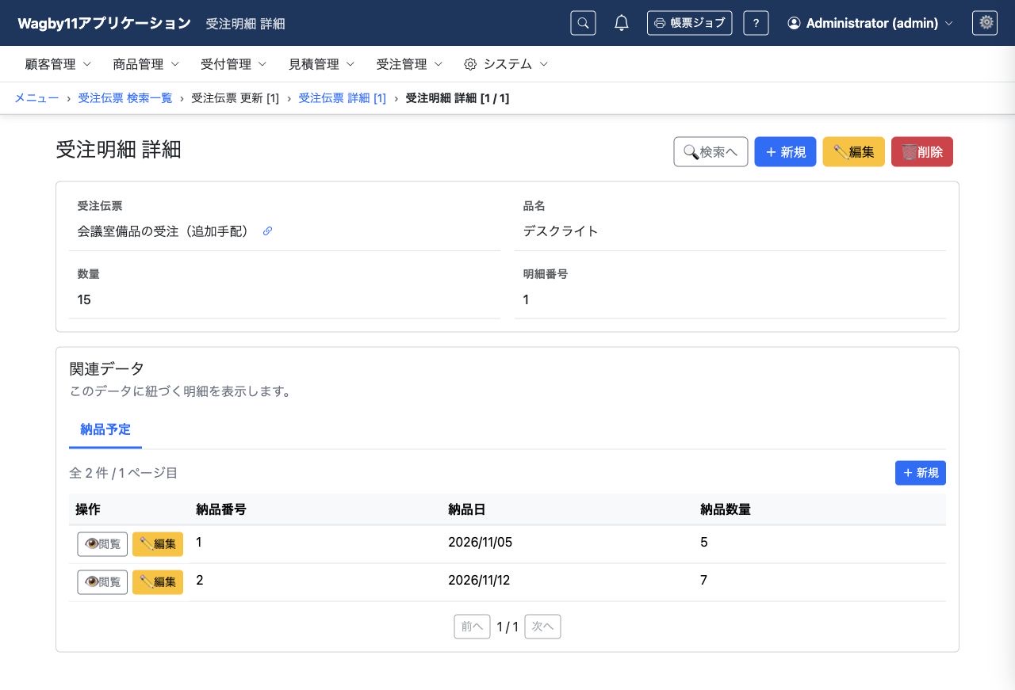Open the 商品管理 menu
Screen dimensions: 1015x690
146,64
